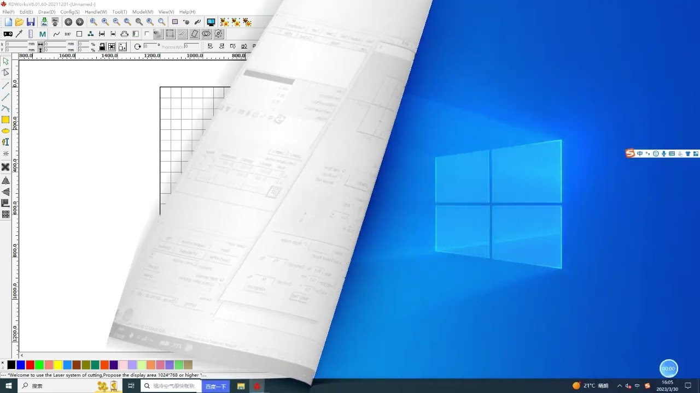Click the vertical mirror triangle icon
Screen dimensions: 700x393
[5, 192]
